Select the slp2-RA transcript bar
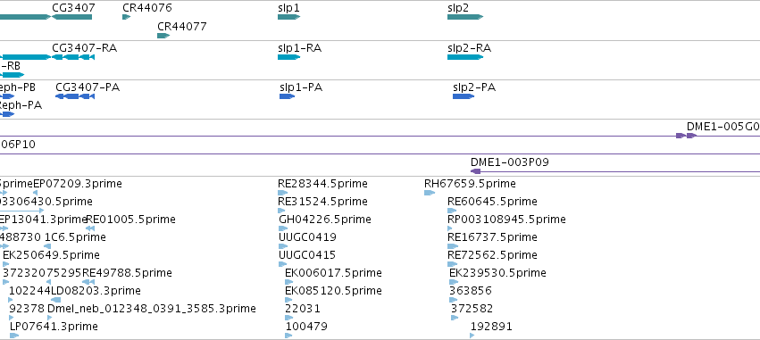This screenshot has width=760, height=340. pos(465,57)
